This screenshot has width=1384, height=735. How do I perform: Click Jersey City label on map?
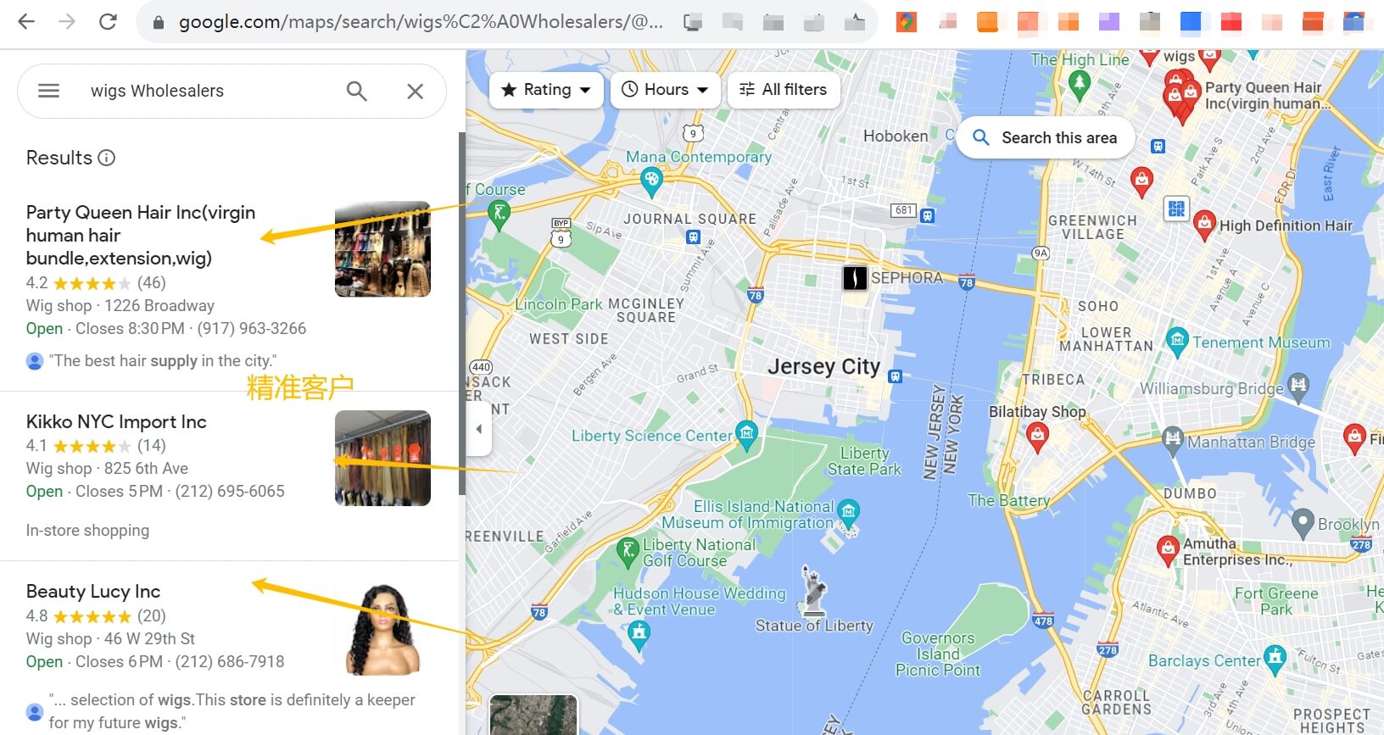point(823,367)
